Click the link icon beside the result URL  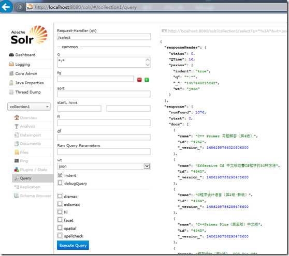click(164, 31)
